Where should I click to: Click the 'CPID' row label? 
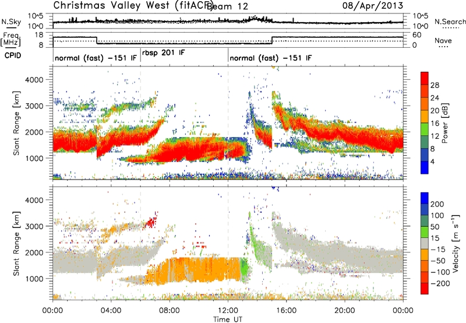tap(13, 55)
